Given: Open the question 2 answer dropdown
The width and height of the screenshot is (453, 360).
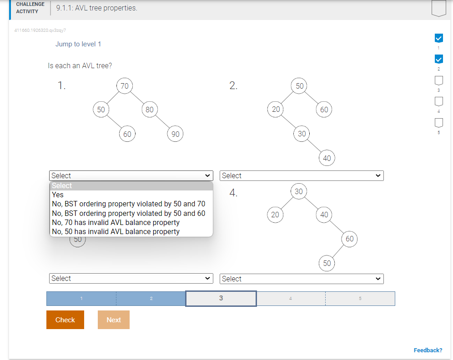Looking at the screenshot, I should click(302, 175).
